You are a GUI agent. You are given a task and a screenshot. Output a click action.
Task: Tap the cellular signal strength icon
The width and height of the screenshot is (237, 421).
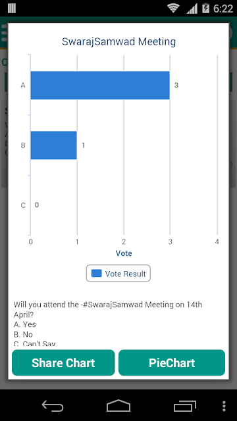tap(192, 9)
